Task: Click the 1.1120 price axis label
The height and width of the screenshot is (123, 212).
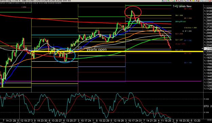Action: (208, 89)
